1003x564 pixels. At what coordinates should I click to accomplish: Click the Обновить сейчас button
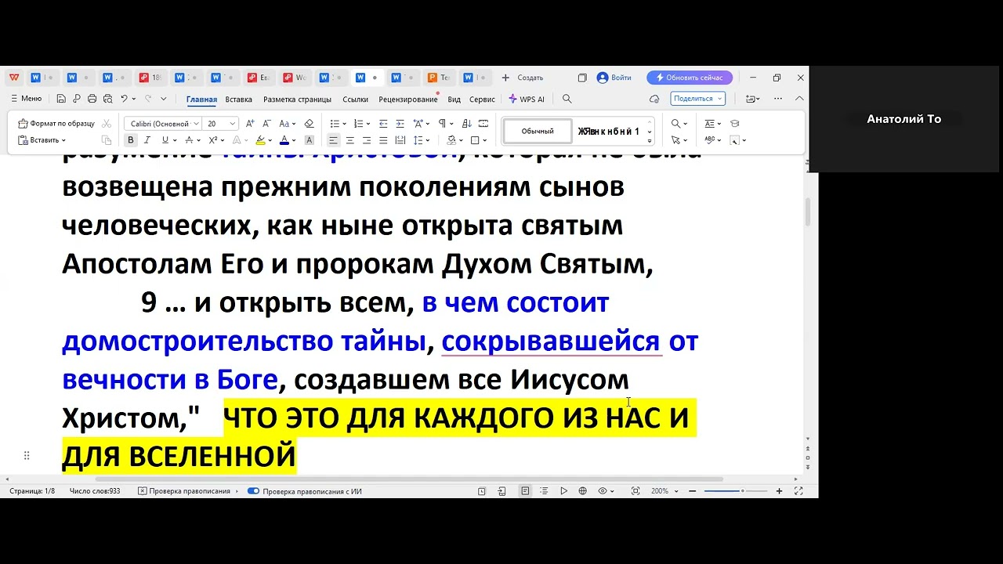point(690,78)
